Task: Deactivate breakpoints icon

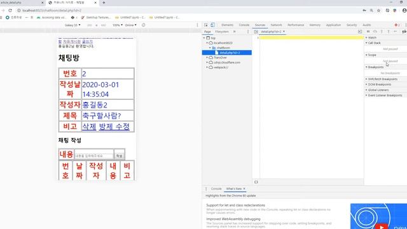Action: (x=404, y=31)
